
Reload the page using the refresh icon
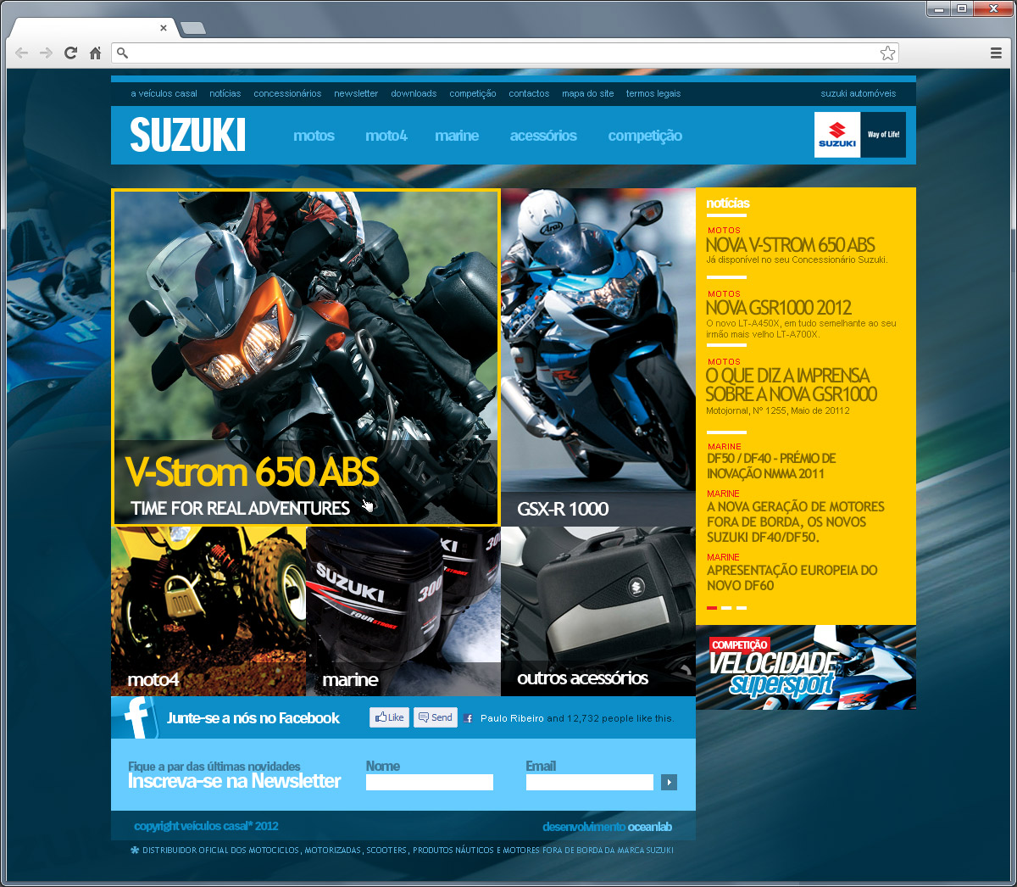coord(70,52)
